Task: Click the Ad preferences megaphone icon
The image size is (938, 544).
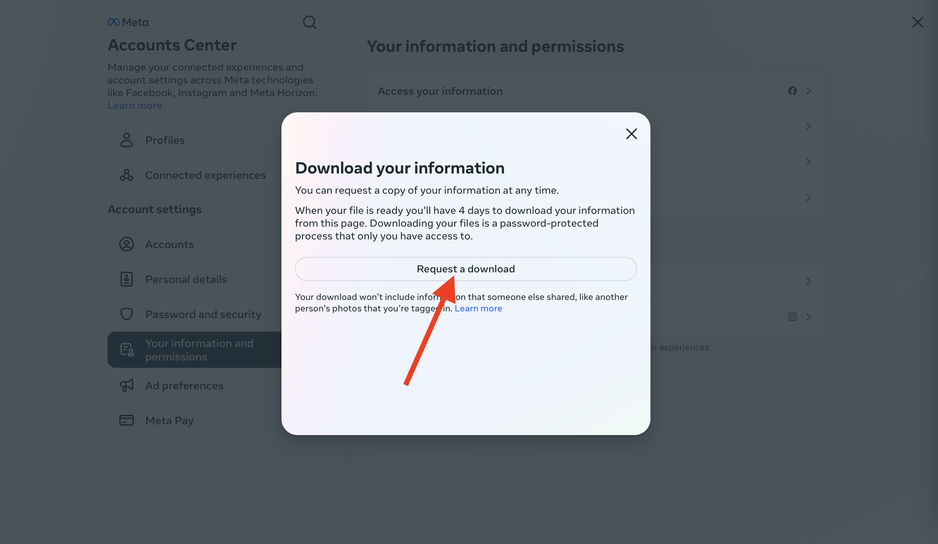Action: point(127,385)
